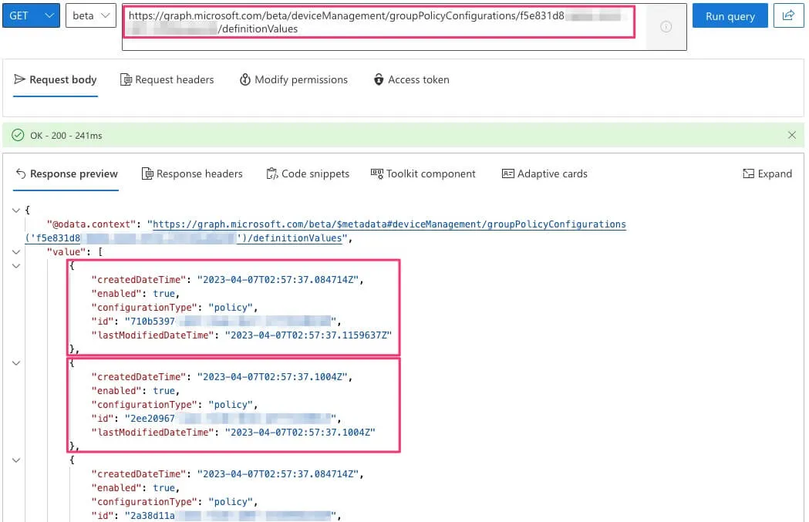
Task: Open the Code snippets tab
Action: (308, 173)
